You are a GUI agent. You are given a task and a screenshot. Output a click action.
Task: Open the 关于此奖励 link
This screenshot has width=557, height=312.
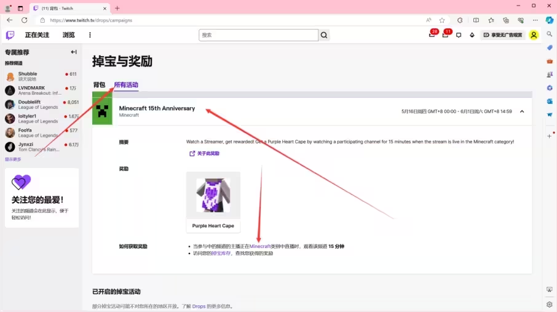click(x=204, y=153)
